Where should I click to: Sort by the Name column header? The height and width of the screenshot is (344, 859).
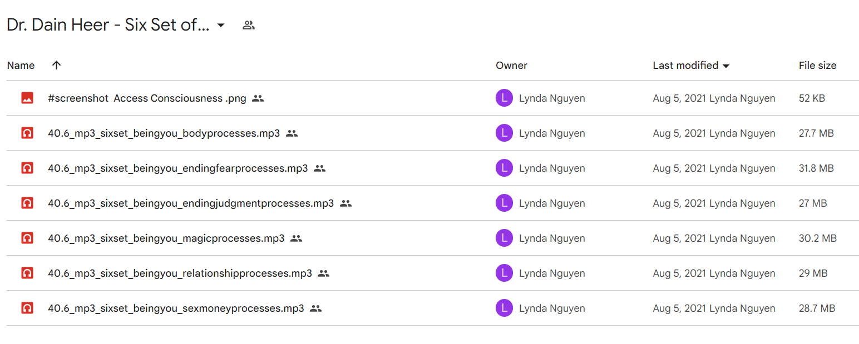(21, 66)
